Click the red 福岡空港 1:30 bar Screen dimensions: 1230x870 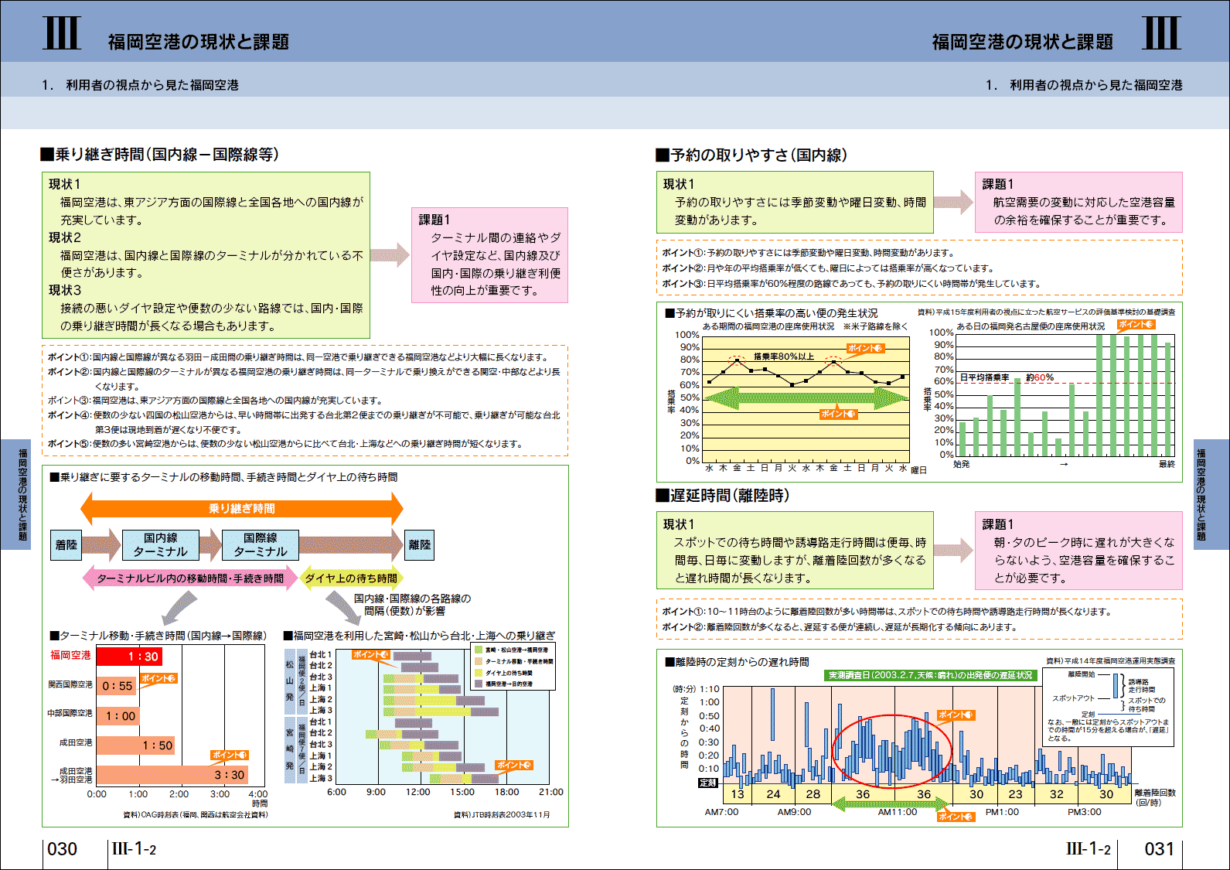pyautogui.click(x=129, y=657)
